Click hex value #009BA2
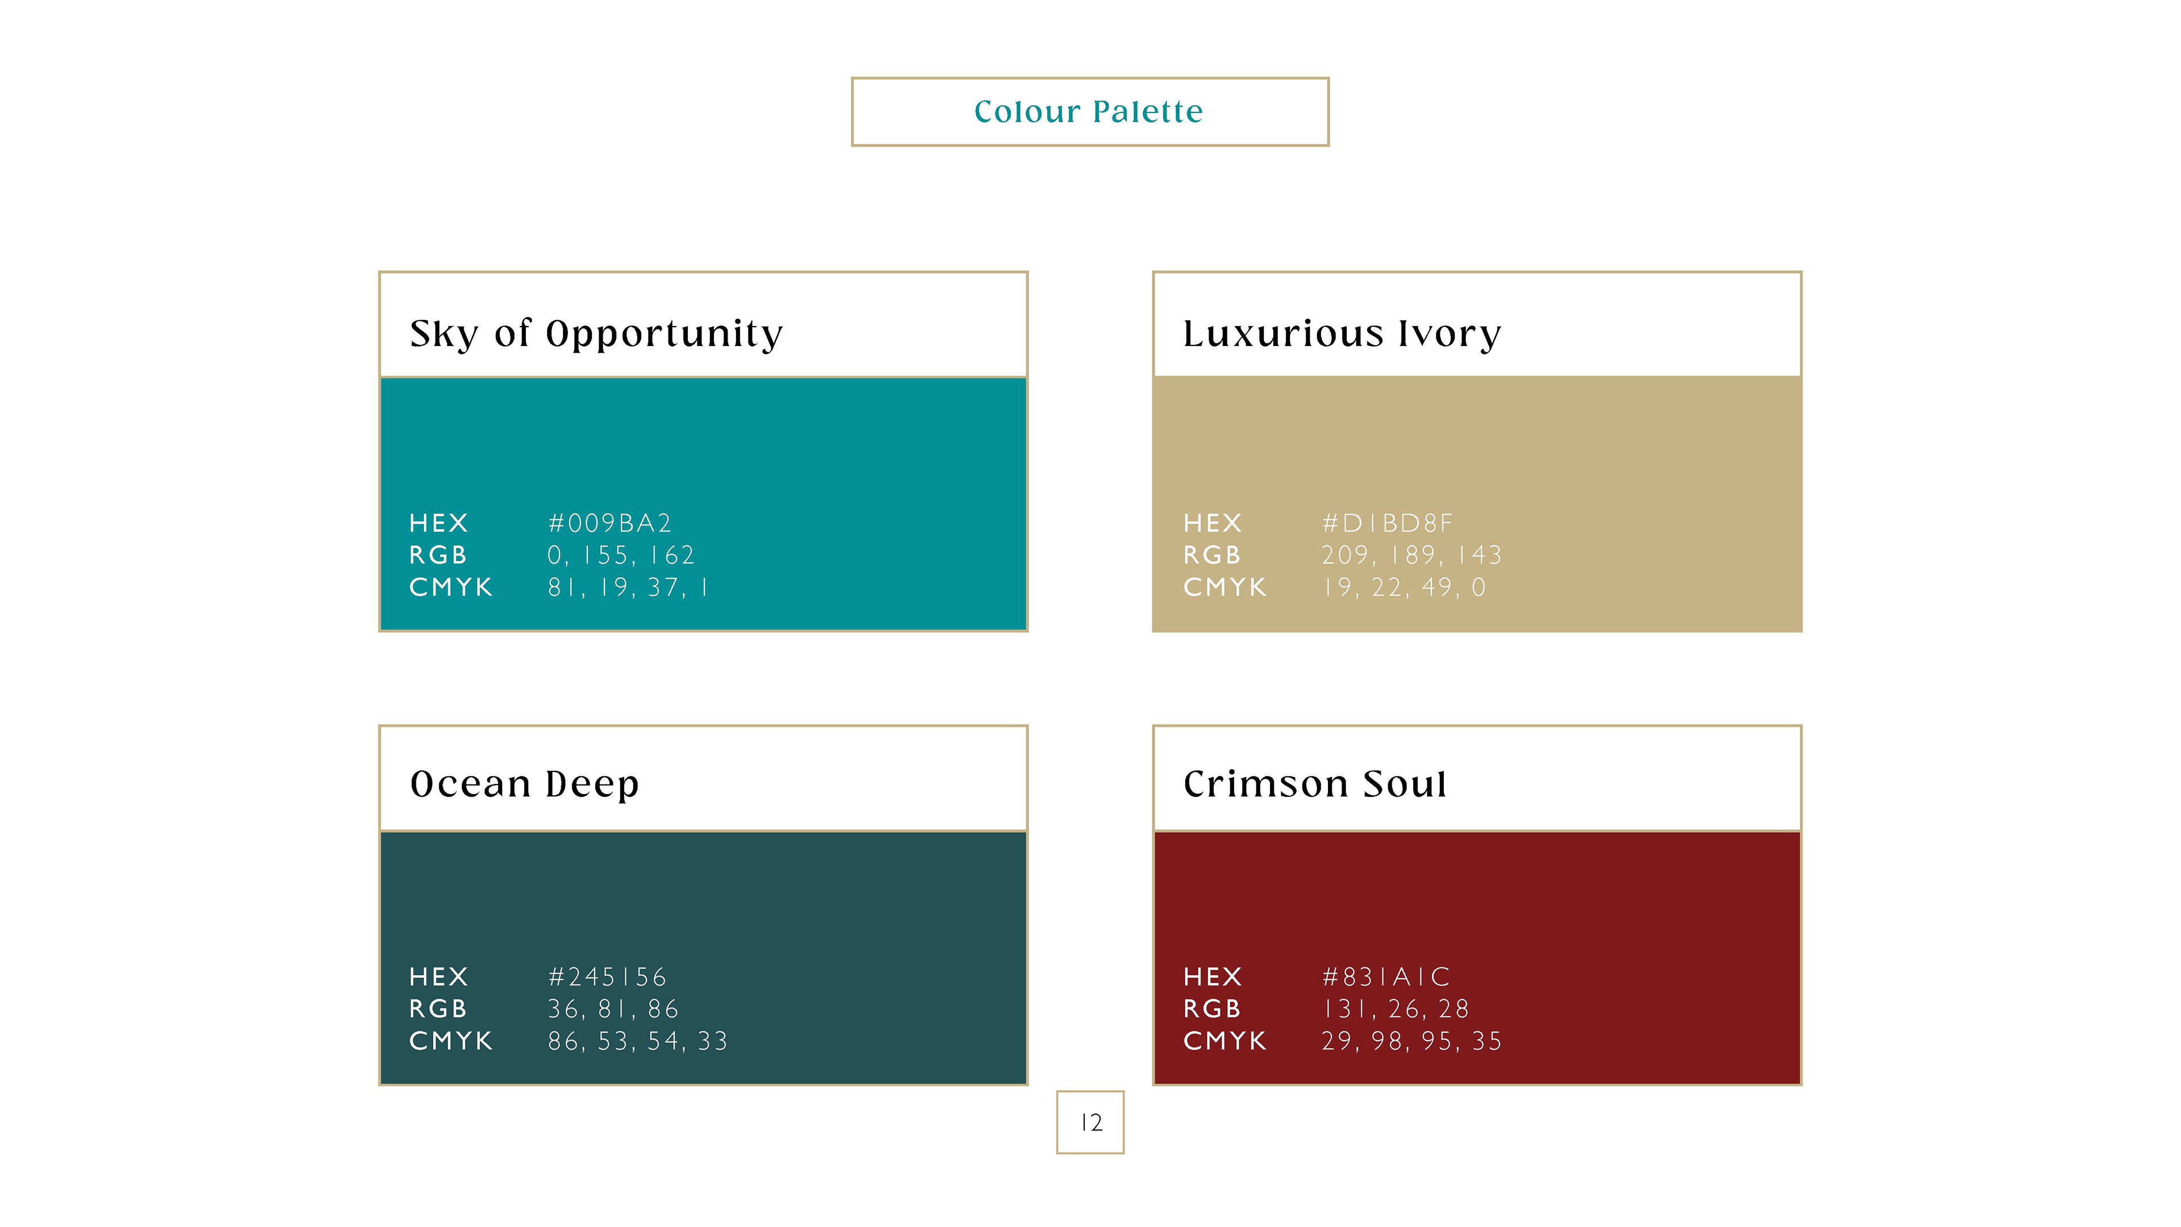This screenshot has height=1227, width=2181. pos(609,523)
